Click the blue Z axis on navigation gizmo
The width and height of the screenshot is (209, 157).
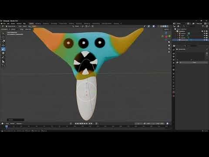tap(166, 33)
